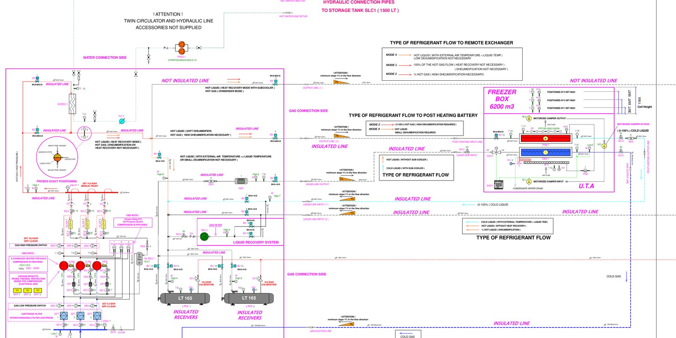Select the red compressor CP 1
The image size is (676, 338).
coord(63,266)
